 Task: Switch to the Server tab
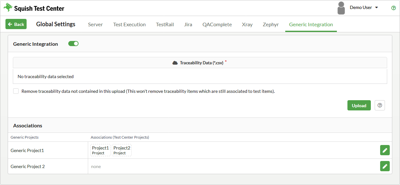96,25
